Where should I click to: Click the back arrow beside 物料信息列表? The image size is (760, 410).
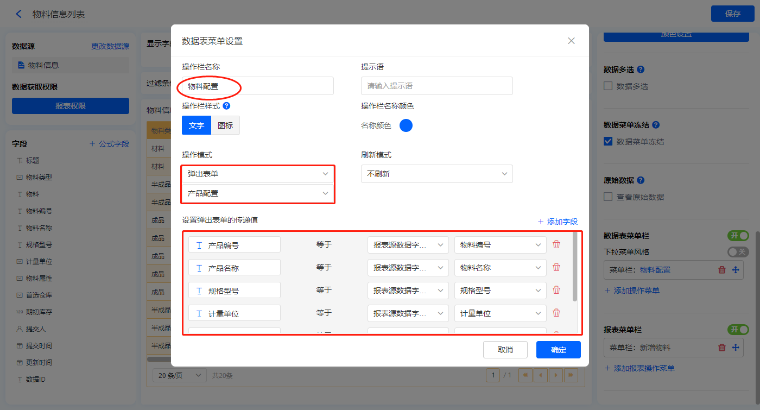click(19, 14)
